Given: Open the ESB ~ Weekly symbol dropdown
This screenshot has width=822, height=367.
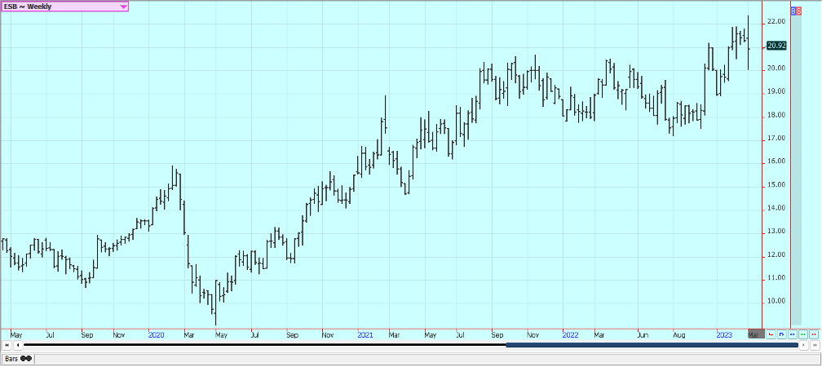Looking at the screenshot, I should coord(64,7).
